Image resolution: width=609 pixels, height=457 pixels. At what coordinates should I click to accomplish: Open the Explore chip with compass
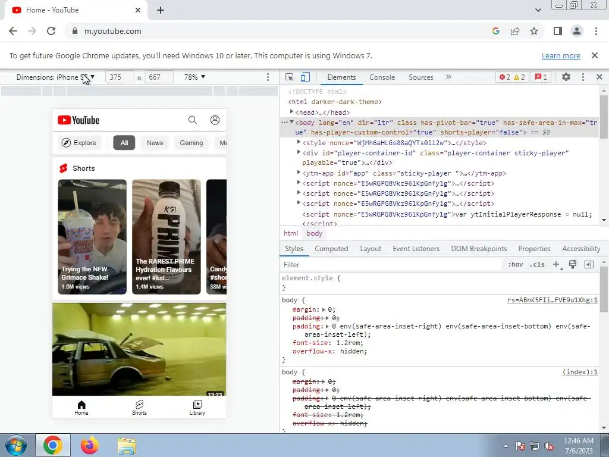coord(79,143)
